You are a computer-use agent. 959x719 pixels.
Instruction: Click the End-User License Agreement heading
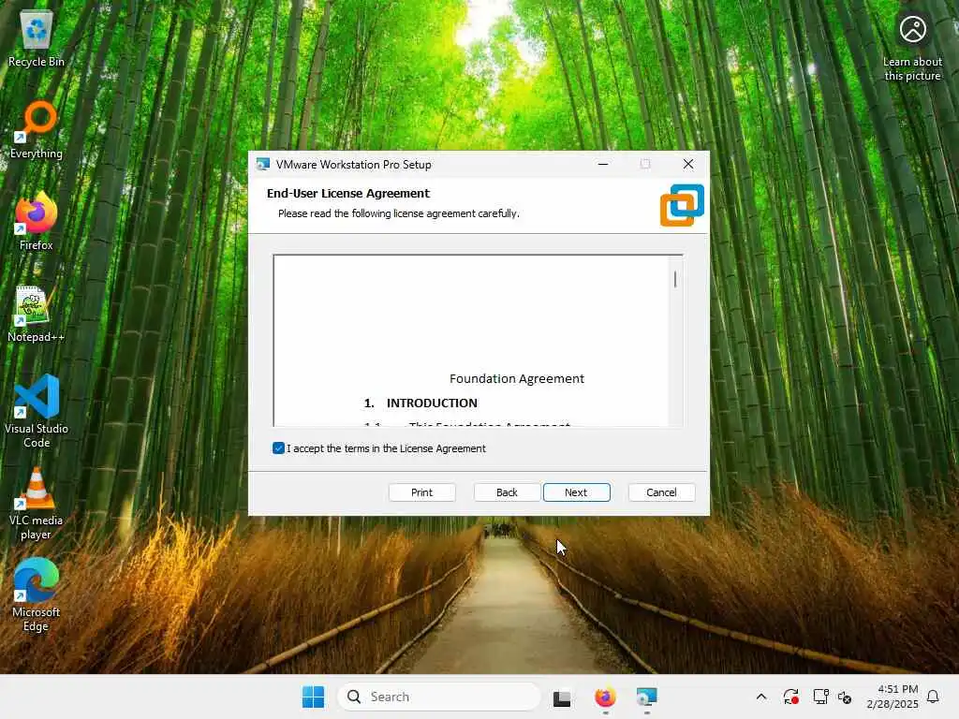348,193
